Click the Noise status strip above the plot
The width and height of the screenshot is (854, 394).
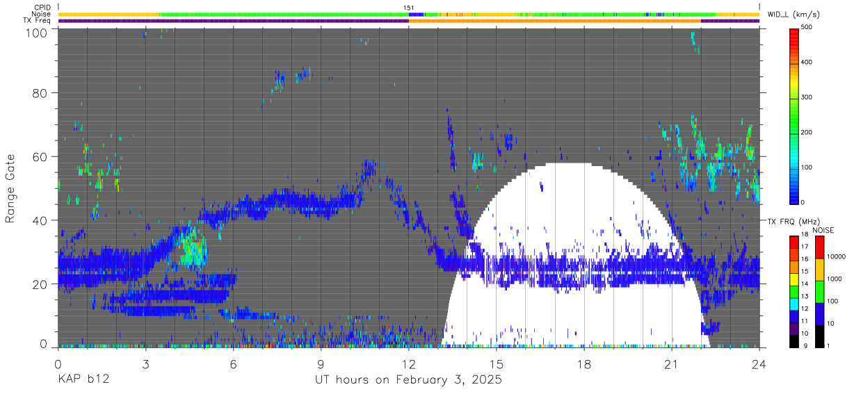coord(409,14)
